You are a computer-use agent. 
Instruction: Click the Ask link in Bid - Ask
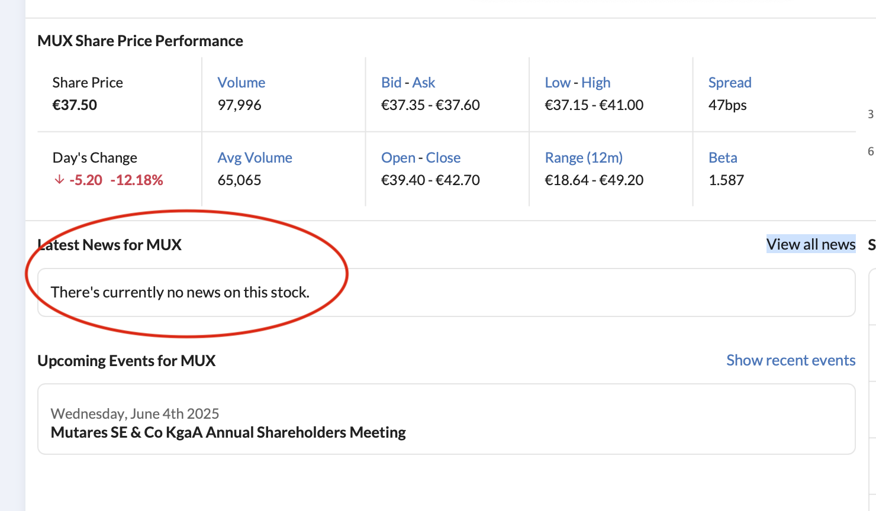(x=424, y=83)
